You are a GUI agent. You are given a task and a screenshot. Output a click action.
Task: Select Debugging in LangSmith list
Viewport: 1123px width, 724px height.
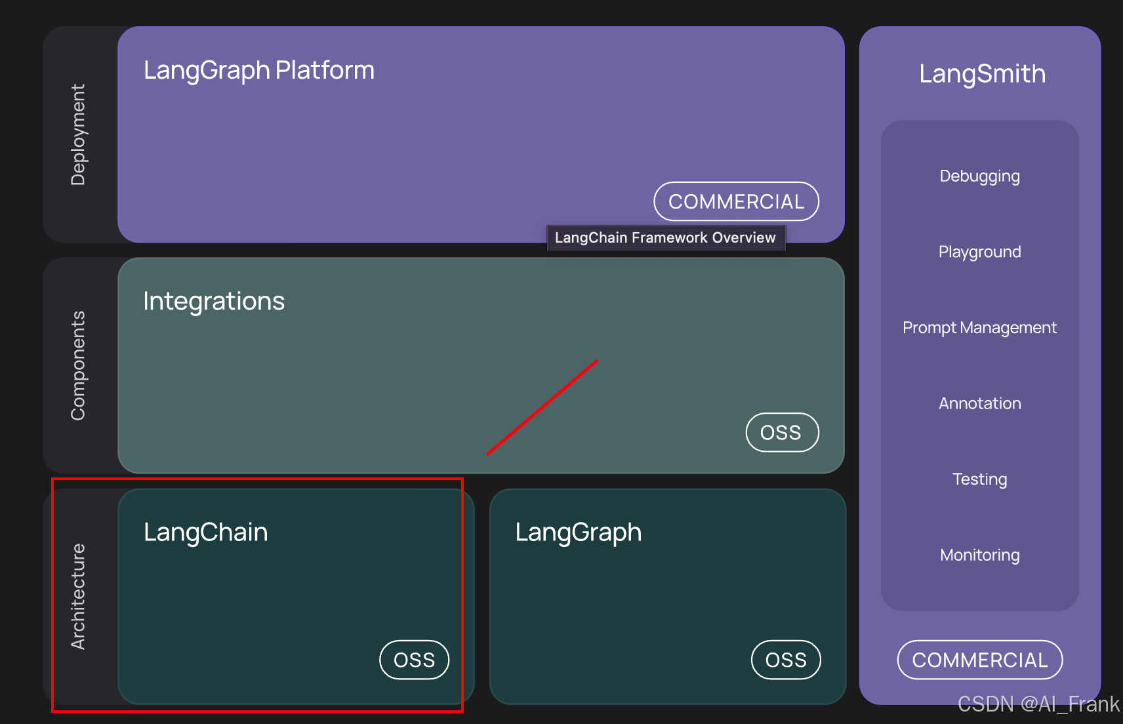pyautogui.click(x=979, y=176)
